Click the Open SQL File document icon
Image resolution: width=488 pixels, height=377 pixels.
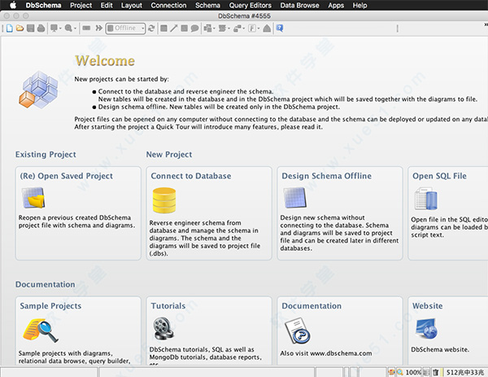tap(425, 199)
